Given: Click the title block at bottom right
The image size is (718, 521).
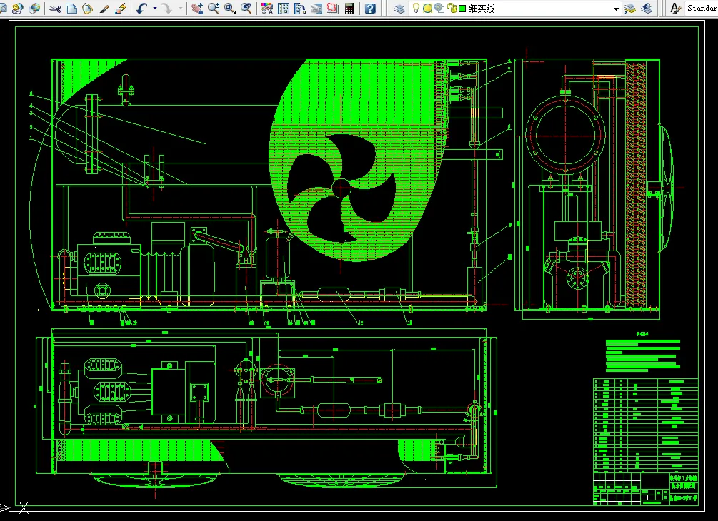Looking at the screenshot, I should (646, 489).
